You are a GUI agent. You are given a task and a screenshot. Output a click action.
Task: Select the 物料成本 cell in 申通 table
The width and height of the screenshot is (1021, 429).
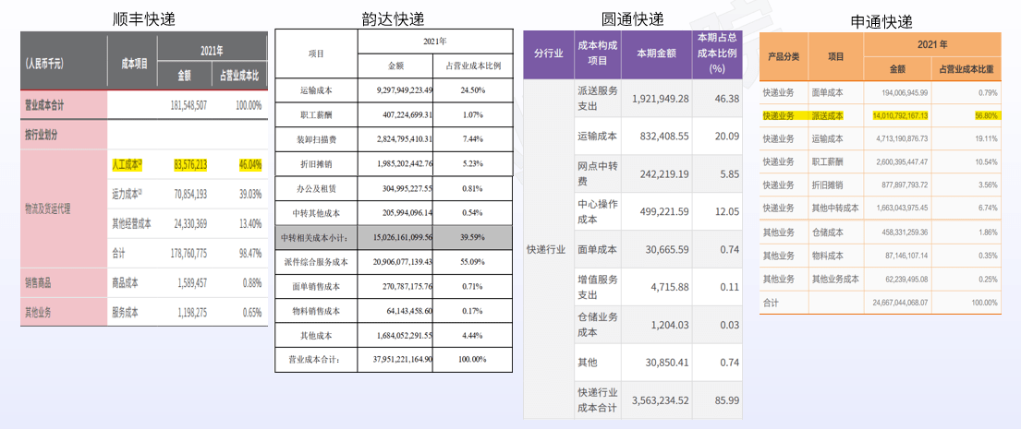point(828,256)
